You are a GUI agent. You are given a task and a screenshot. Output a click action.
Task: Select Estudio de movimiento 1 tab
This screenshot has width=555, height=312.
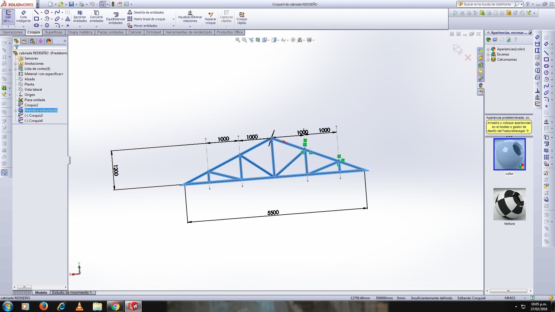coord(72,293)
